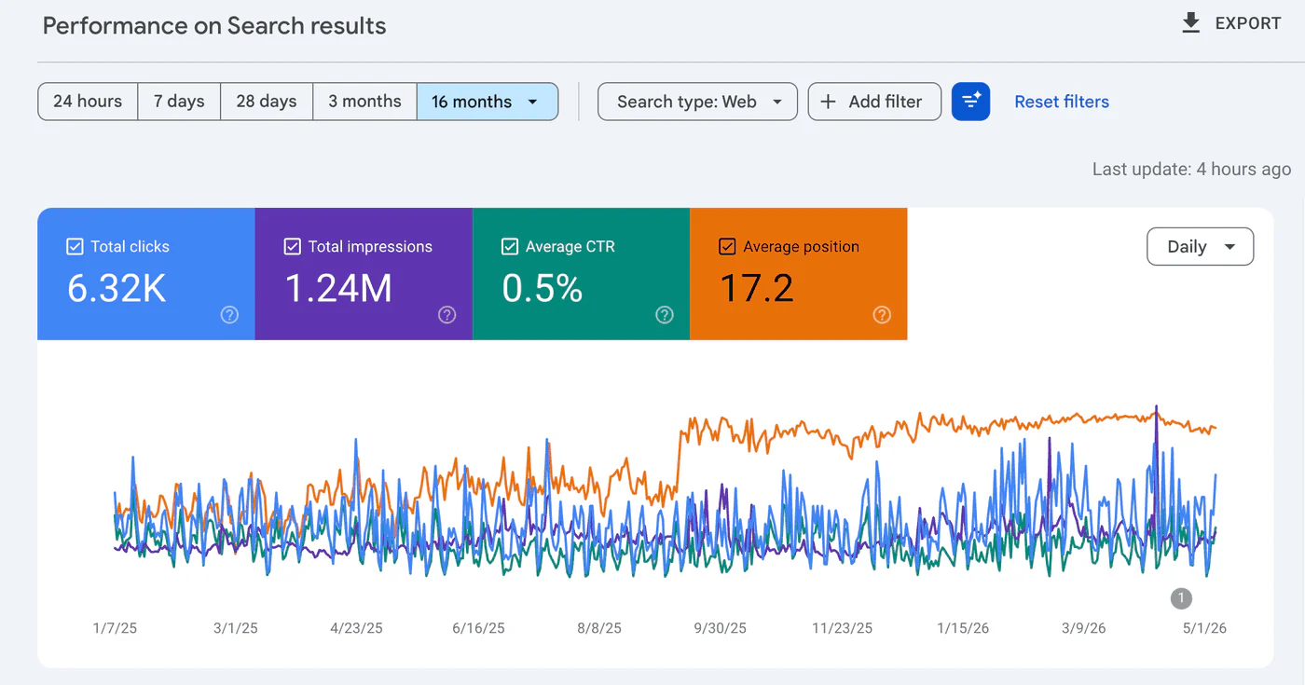Screen dimensions: 1305x685
Task: Click the 0.5% average CTR value
Action: pos(543,289)
